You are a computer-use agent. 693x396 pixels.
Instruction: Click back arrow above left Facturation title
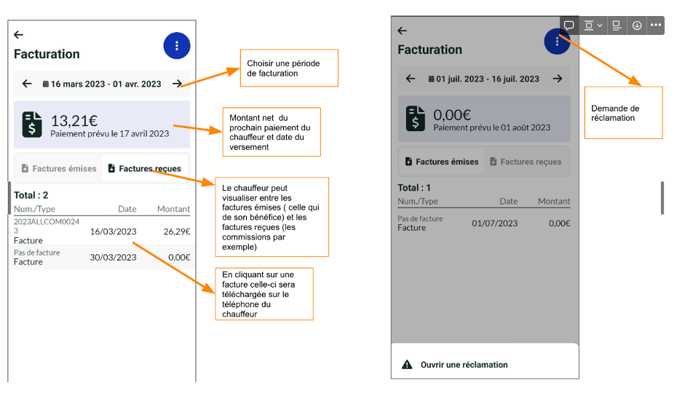click(x=19, y=34)
